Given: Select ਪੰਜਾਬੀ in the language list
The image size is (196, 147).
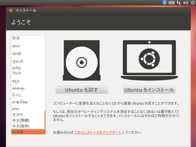Looking at the screenshot, I should pos(28,54).
